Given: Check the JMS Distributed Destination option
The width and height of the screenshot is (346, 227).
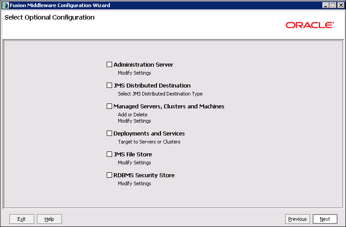Looking at the screenshot, I should click(109, 85).
